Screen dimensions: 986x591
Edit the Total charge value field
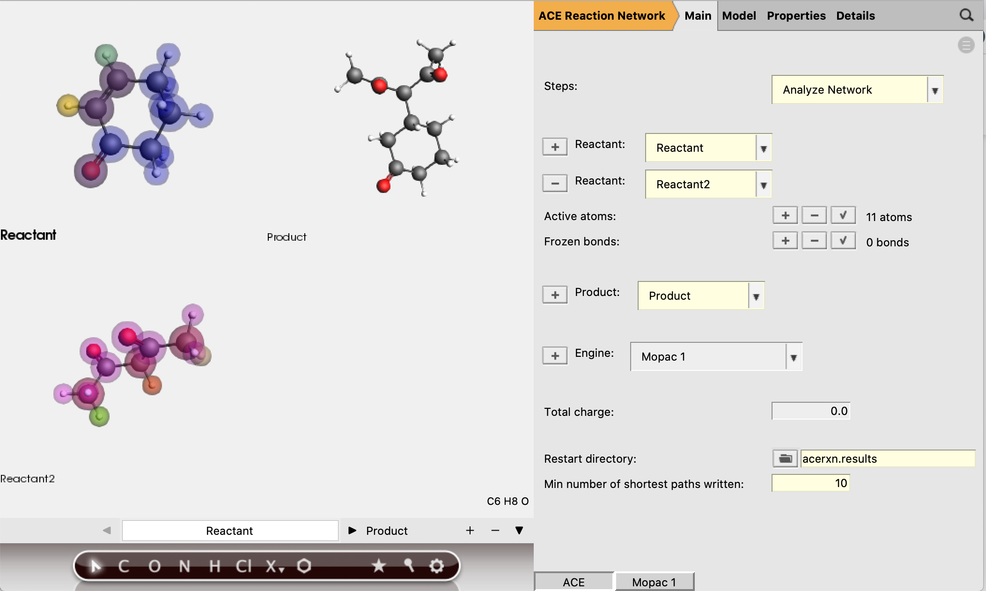[x=811, y=411]
